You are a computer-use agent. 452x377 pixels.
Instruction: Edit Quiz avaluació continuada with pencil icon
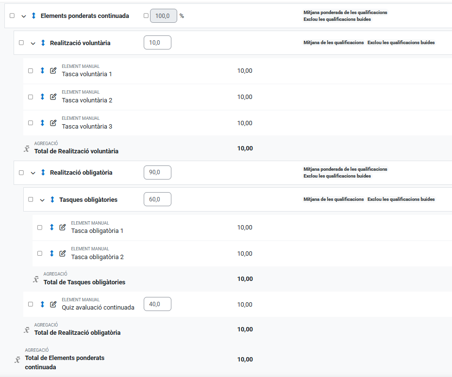coord(53,304)
